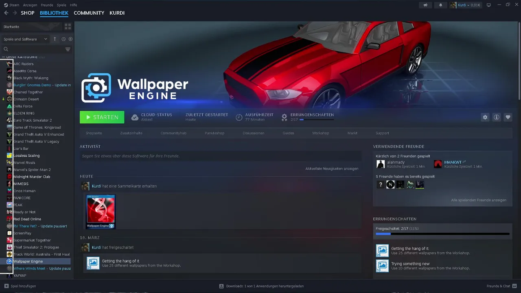
Task: Open the Hilfe menu
Action: click(73, 5)
